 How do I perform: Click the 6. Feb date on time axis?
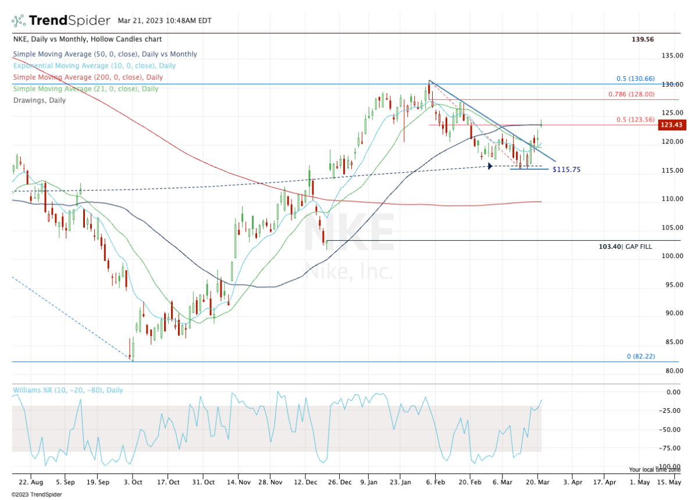coord(435,482)
